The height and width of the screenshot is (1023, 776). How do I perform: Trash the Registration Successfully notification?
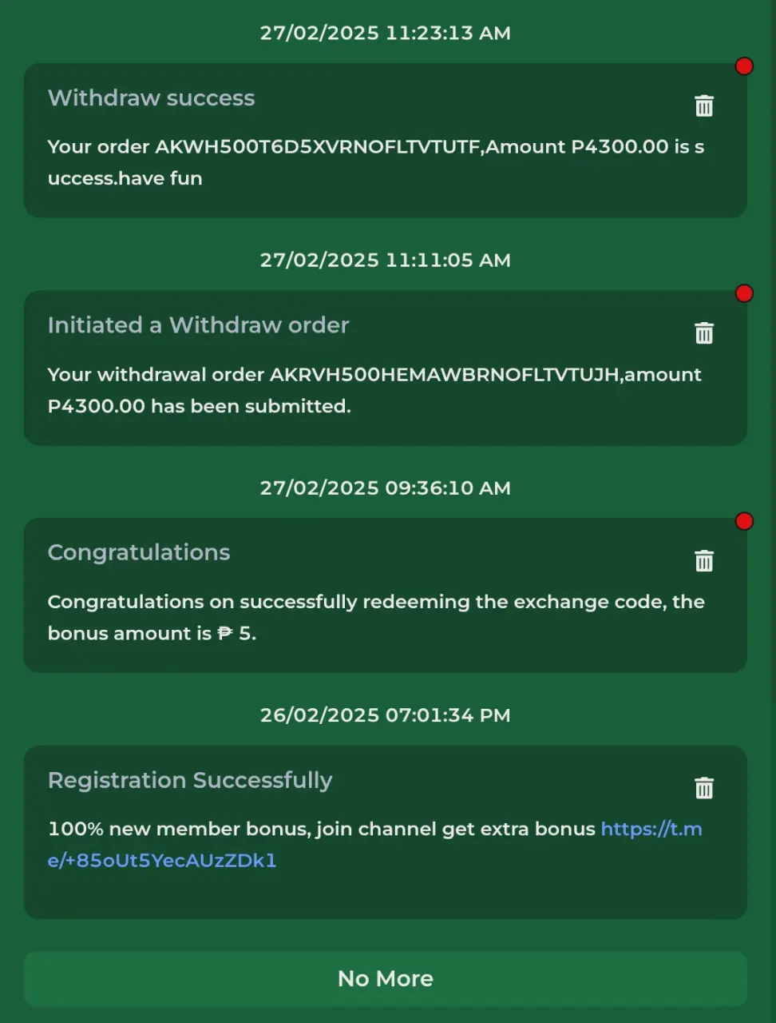703,787
